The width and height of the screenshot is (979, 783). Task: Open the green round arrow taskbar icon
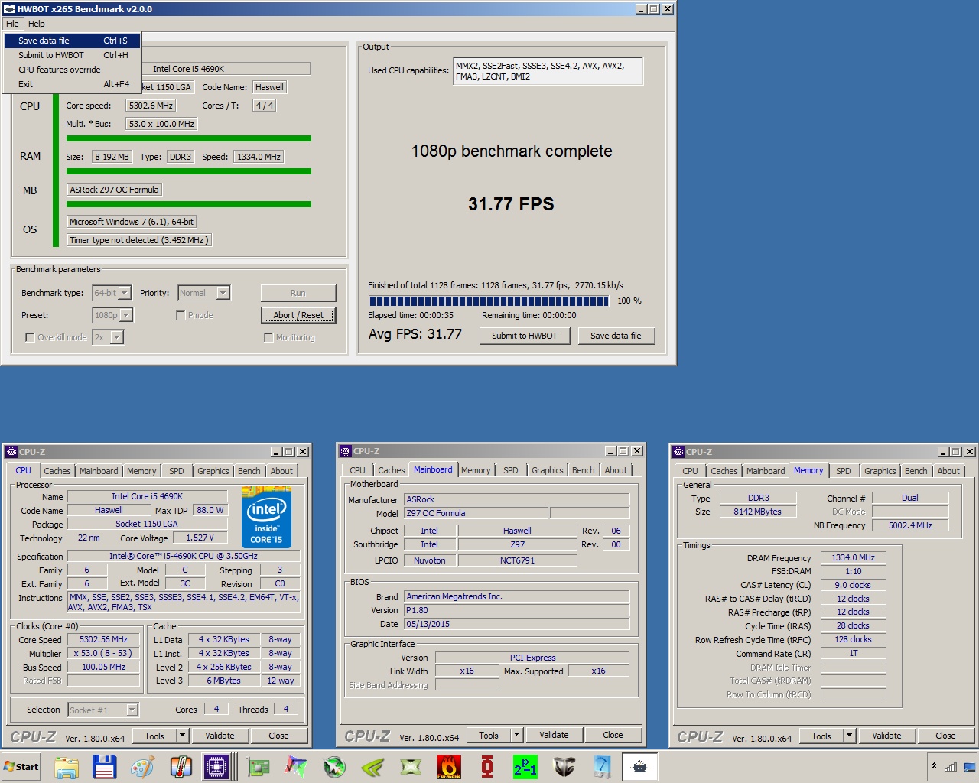334,766
